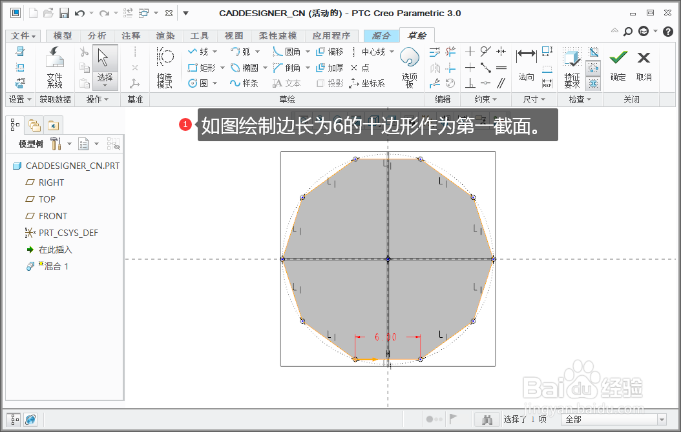This screenshot has height=432, width=681.
Task: Open the Setup (设置) group dropdown
Action: tap(20, 100)
